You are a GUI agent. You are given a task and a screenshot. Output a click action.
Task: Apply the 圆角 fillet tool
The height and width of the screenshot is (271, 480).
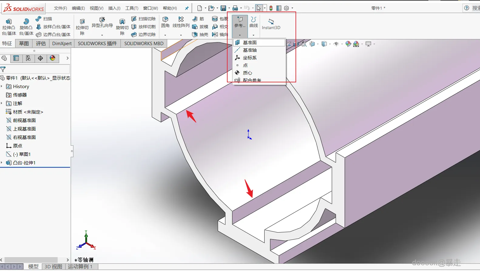click(165, 22)
